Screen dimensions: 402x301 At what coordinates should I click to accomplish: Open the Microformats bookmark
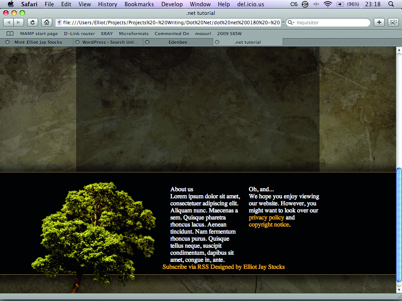(133, 34)
